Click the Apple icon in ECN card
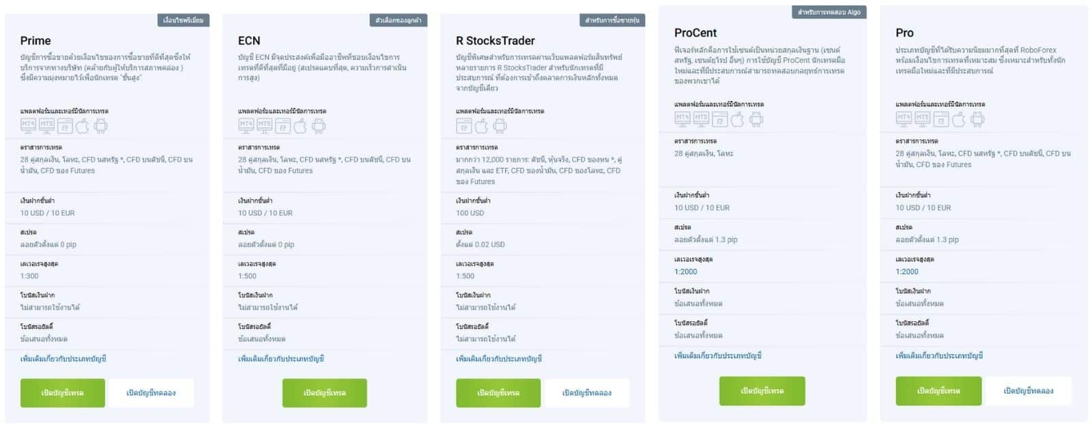 (x=300, y=126)
